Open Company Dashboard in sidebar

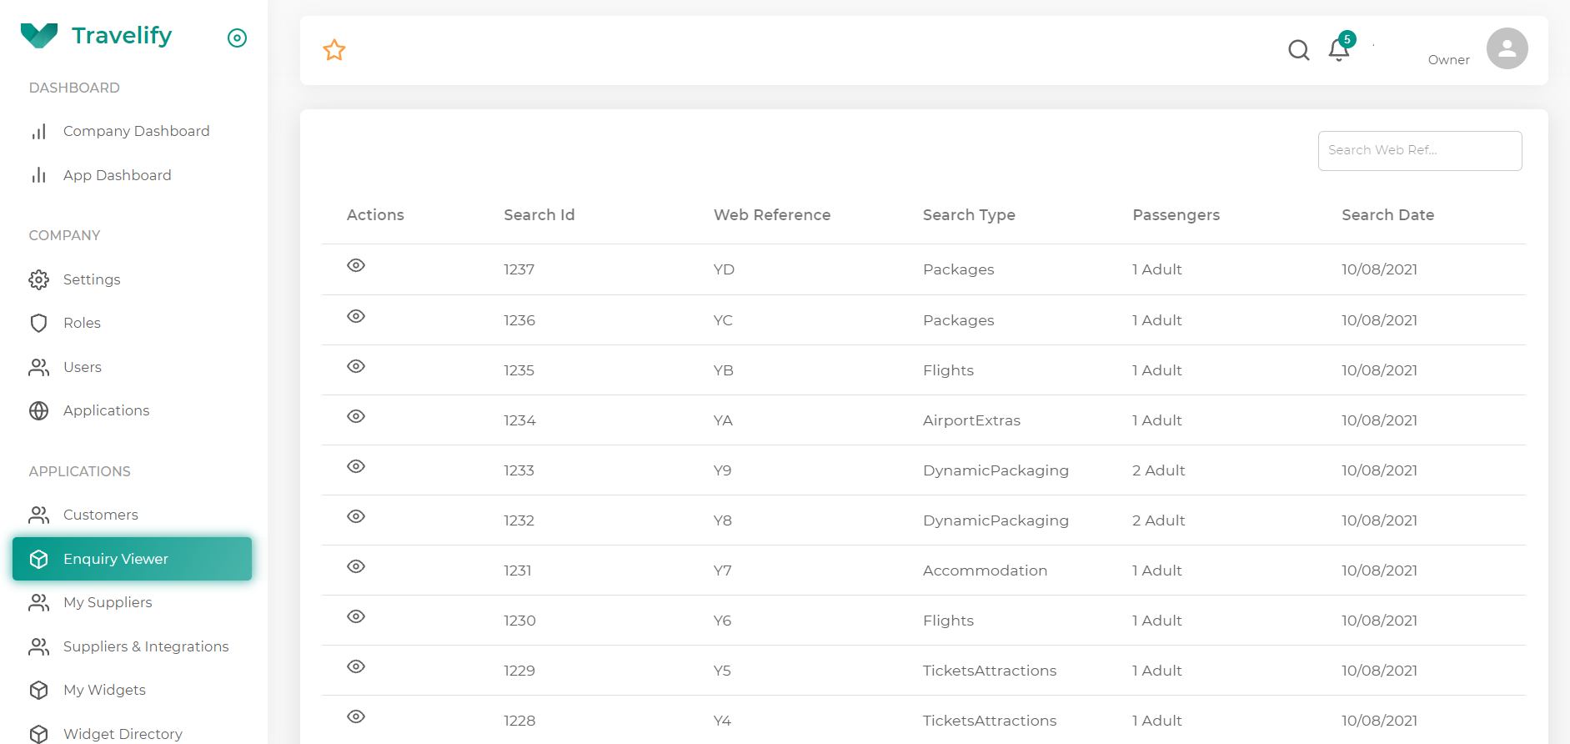pos(136,131)
